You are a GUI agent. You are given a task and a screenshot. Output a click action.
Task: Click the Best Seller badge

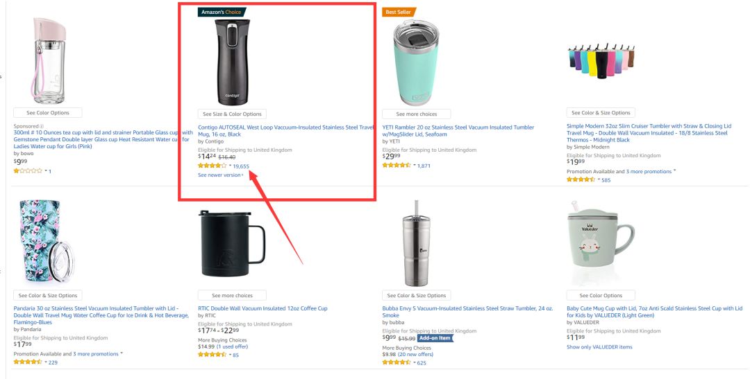pyautogui.click(x=399, y=12)
